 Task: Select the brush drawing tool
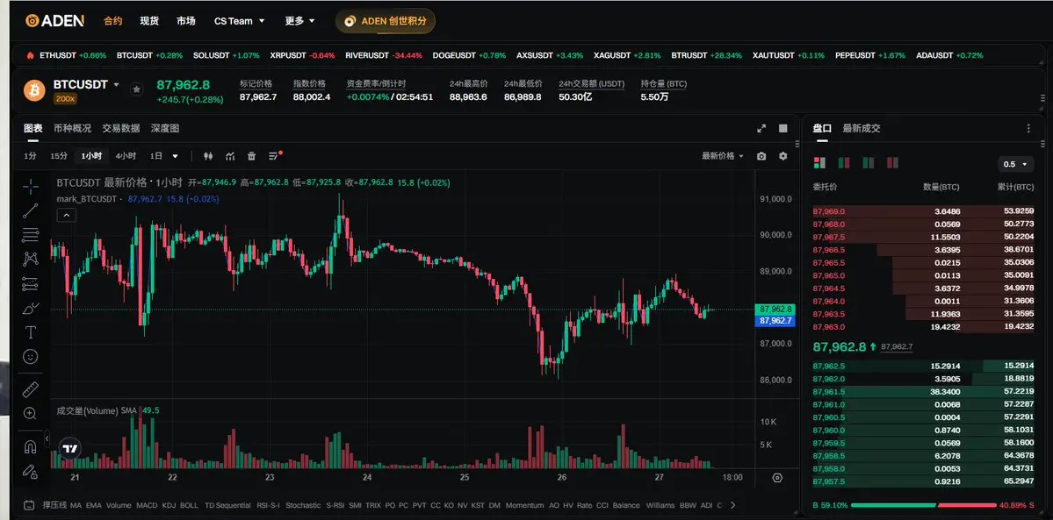[x=30, y=308]
